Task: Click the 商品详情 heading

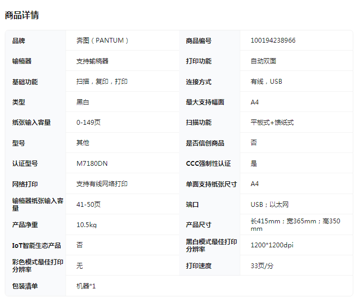Action: coord(22,15)
